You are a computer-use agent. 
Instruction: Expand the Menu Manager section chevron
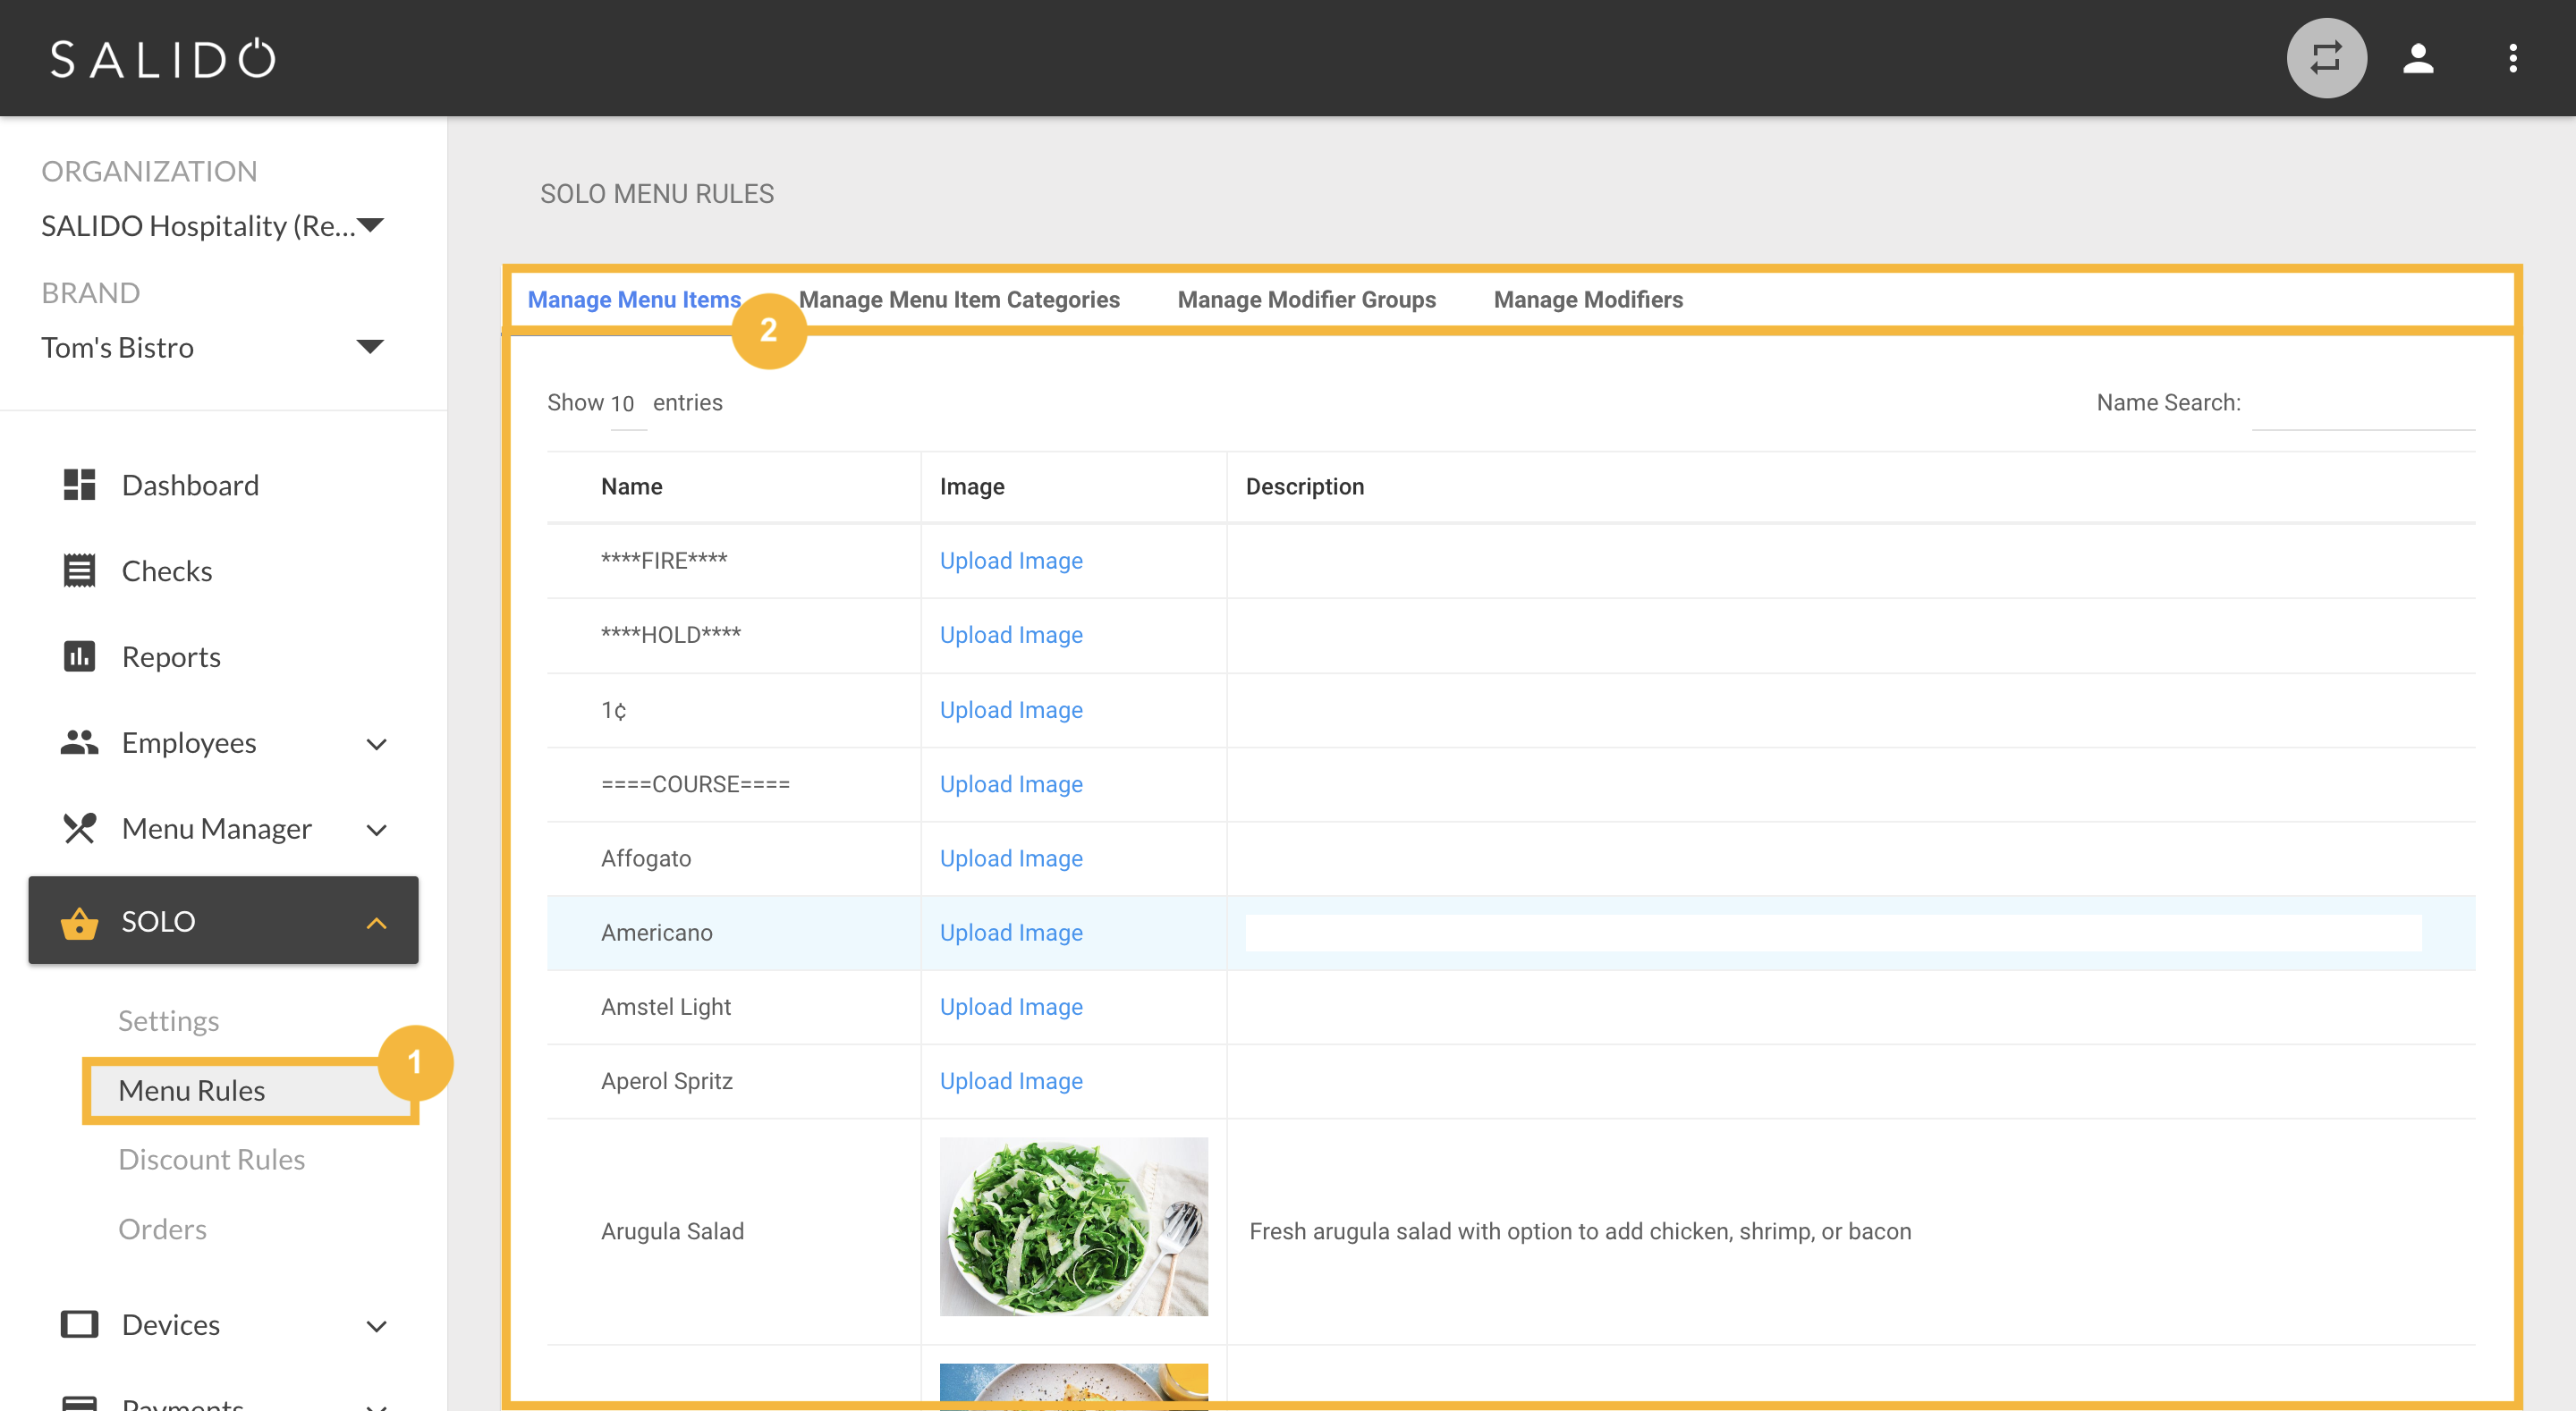tap(376, 830)
